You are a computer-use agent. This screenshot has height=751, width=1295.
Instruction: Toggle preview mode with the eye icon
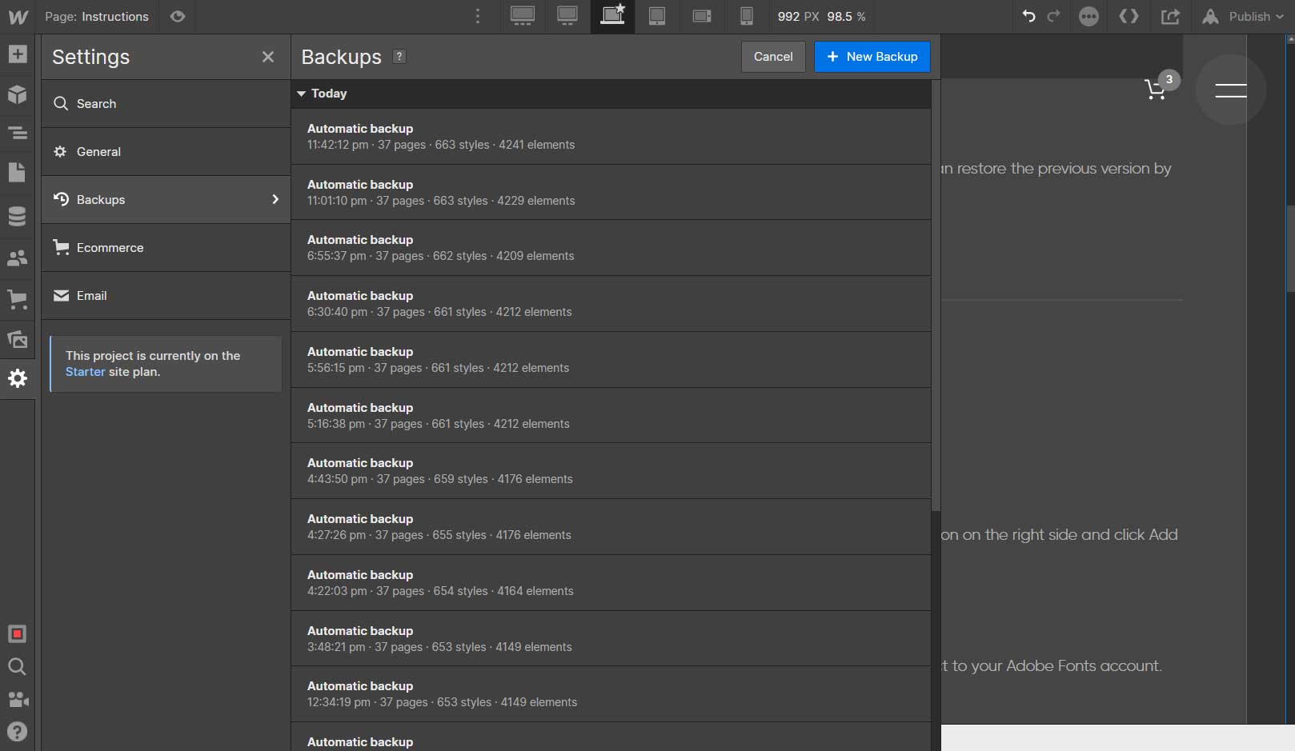(177, 16)
